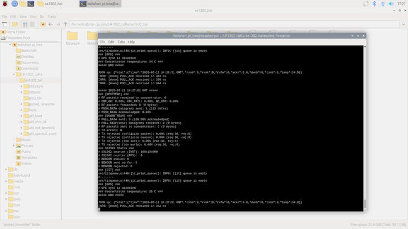This screenshot has height=229, width=408.
Task: Select libloragw folder icon in file pane
Action: [x=73, y=38]
